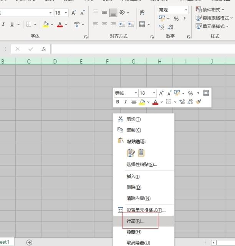Apply yellow fill color in ribbon
This screenshot has height=246, width=235.
click(46, 24)
